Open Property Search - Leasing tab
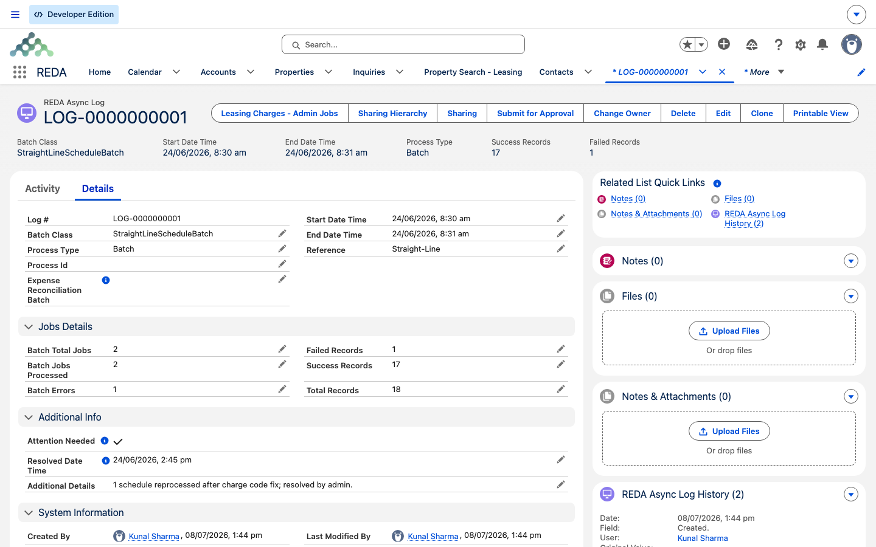Viewport: 876px width, 547px height. click(x=473, y=72)
